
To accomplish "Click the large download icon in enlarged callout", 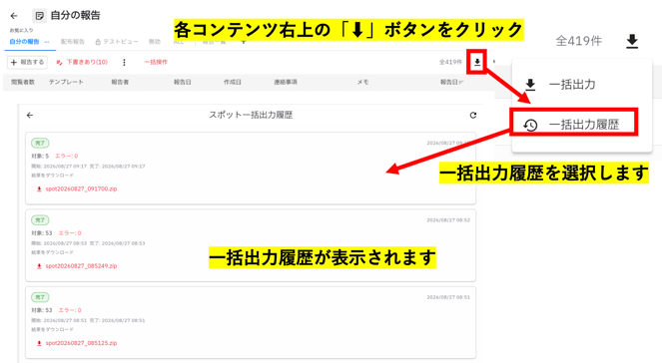I will pyautogui.click(x=632, y=41).
